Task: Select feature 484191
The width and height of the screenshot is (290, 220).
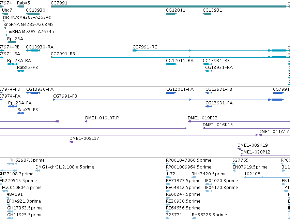Action: [x=8, y=198]
